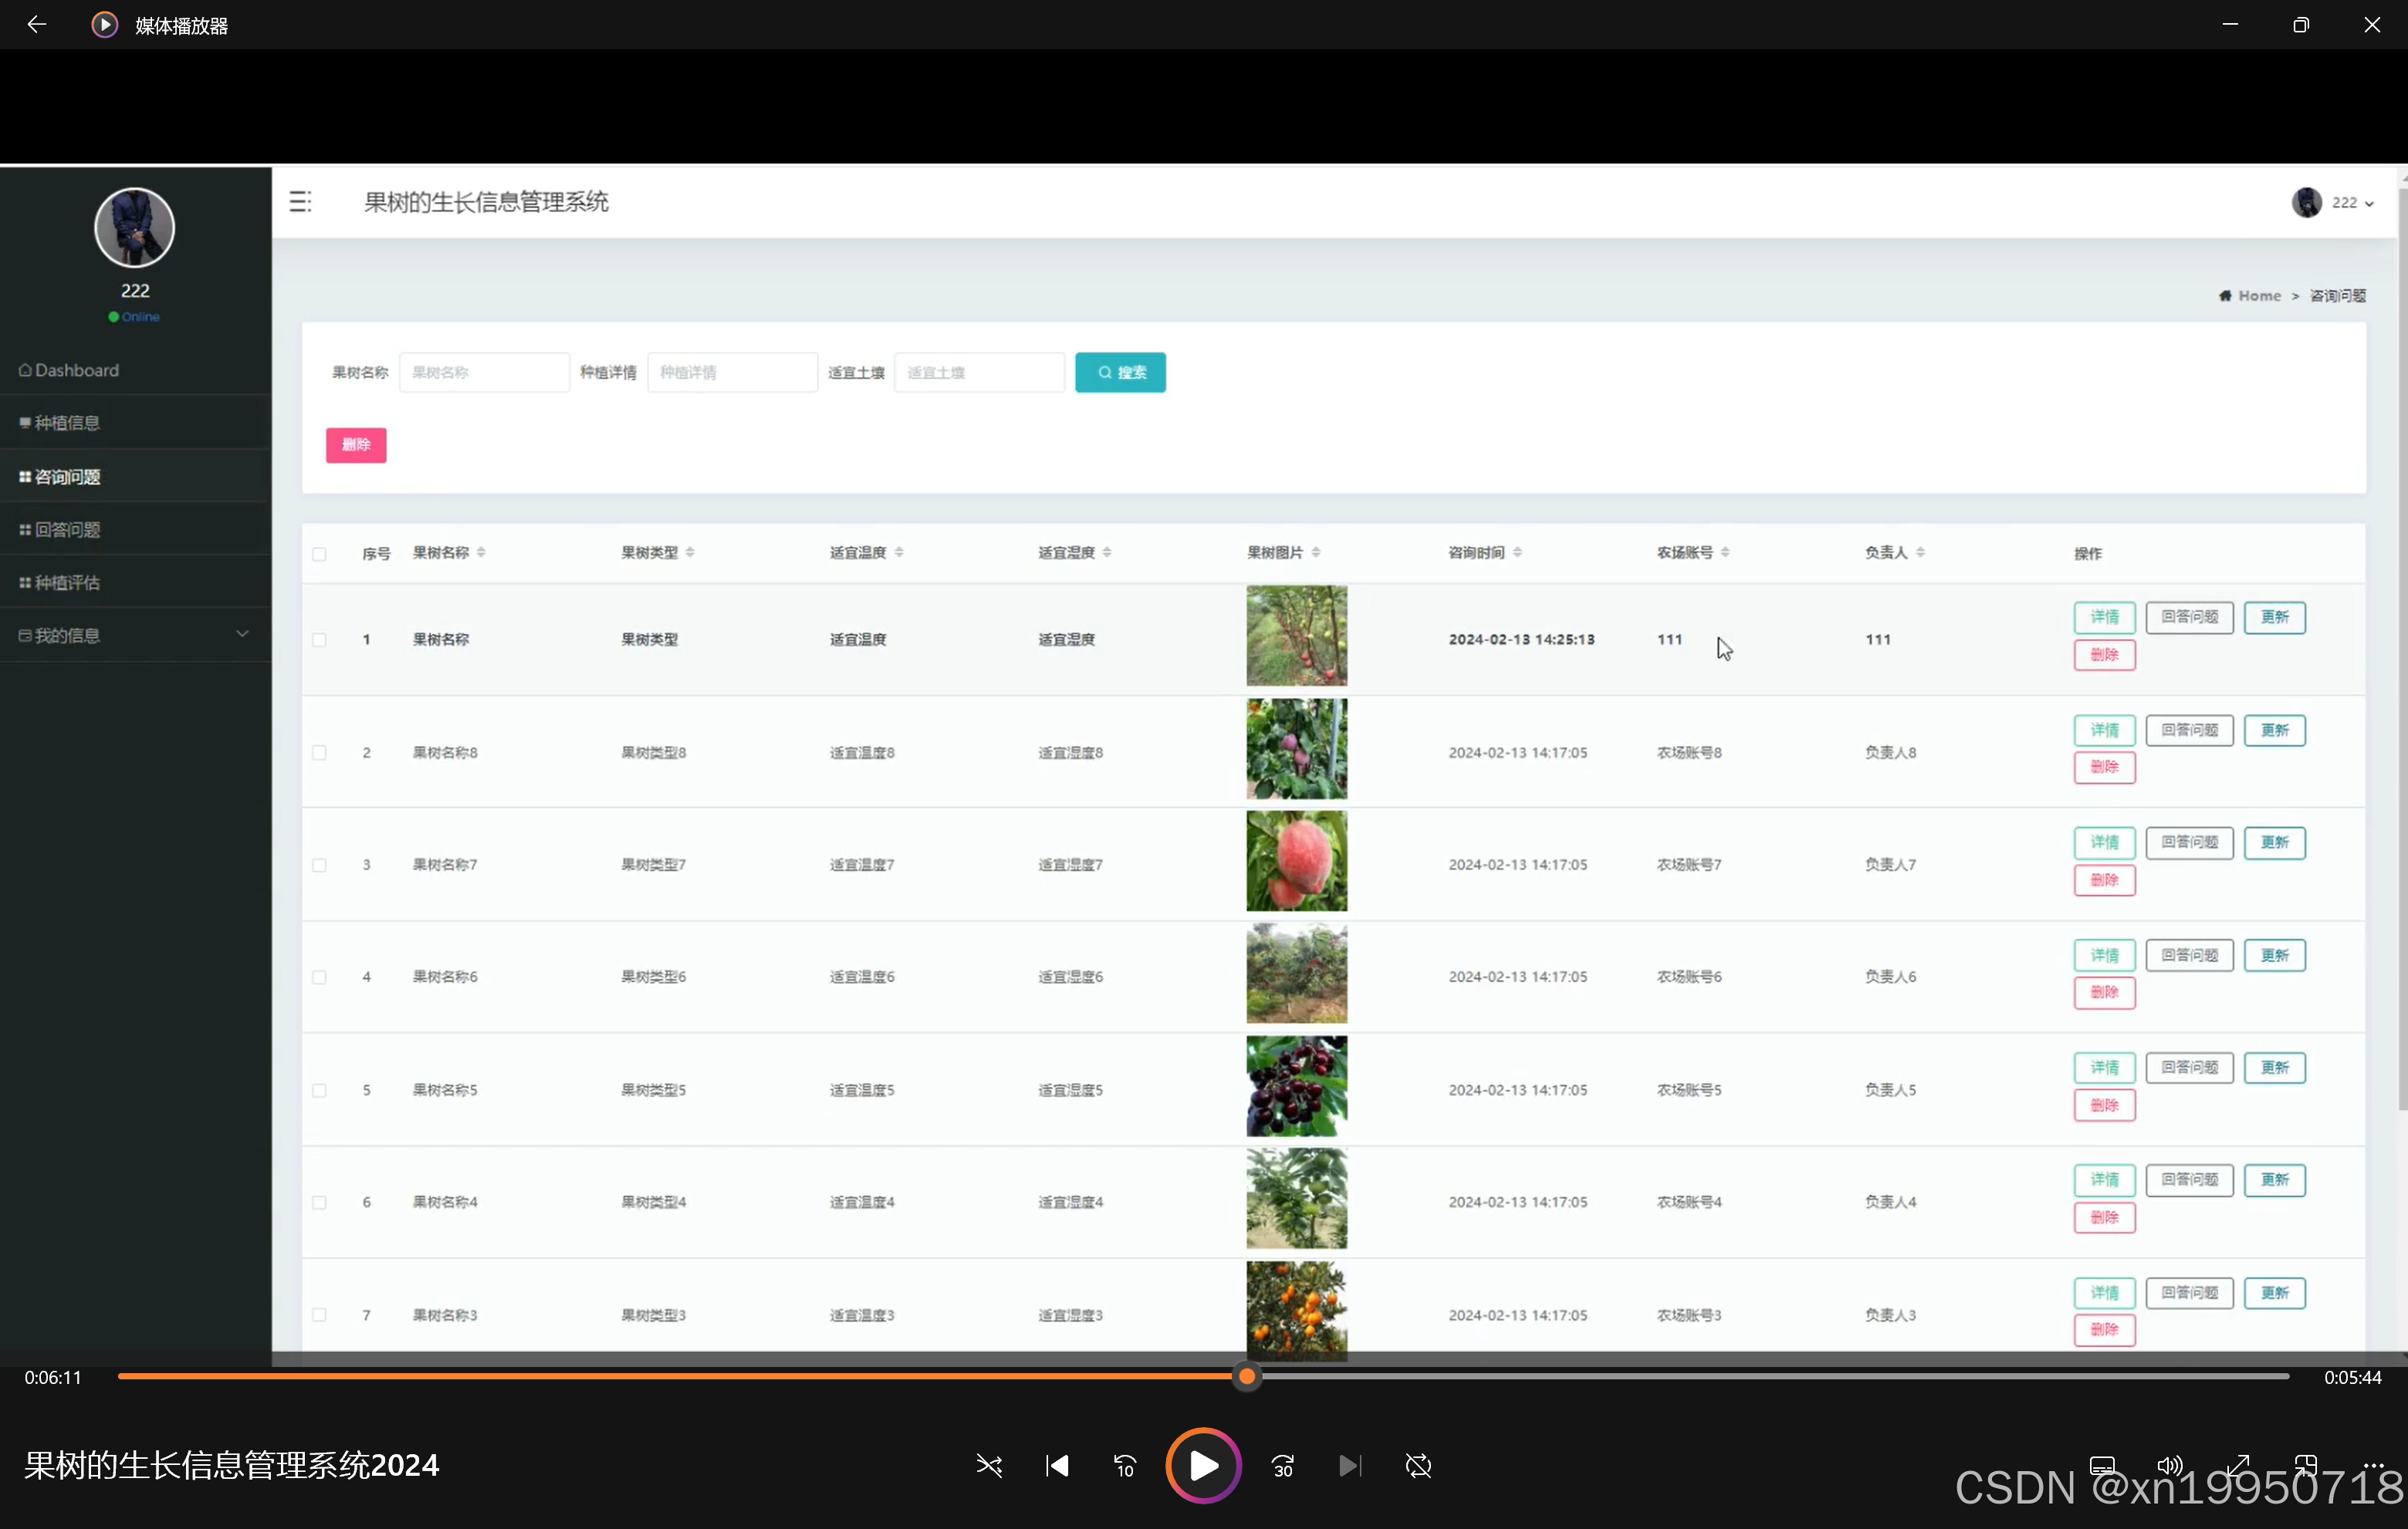Click 详情 in the first row 果树名称
The width and height of the screenshot is (2408, 1529).
(2104, 618)
